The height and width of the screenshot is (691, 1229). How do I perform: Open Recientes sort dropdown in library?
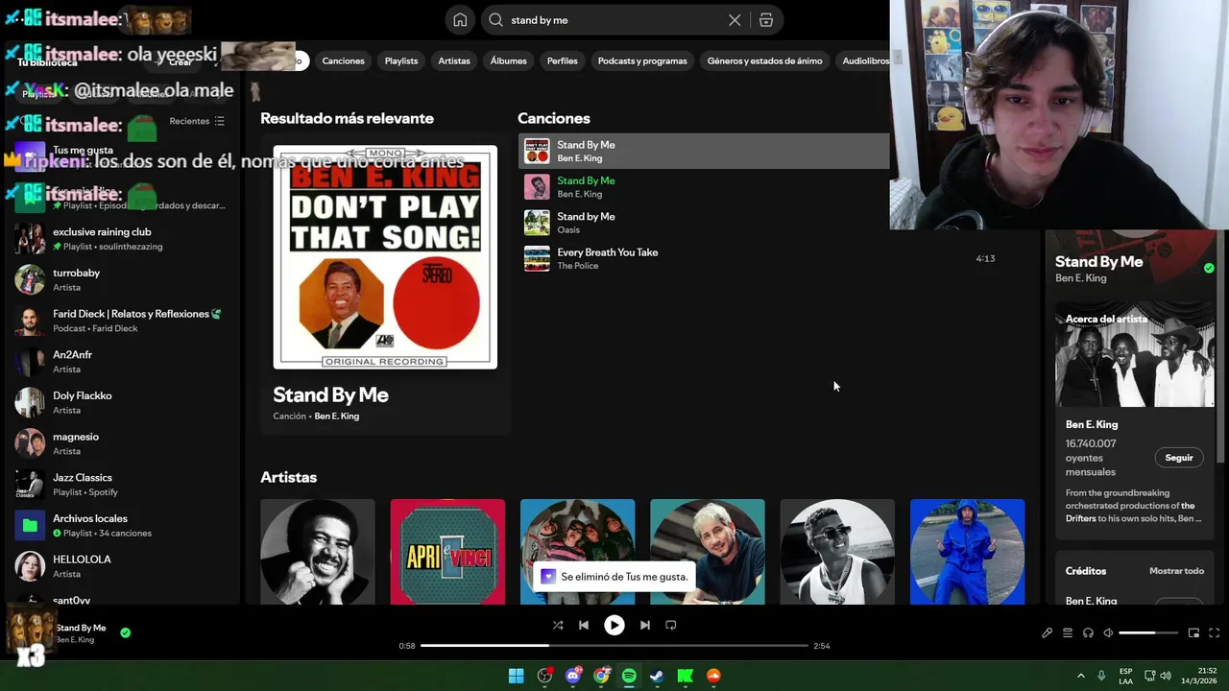pos(197,121)
